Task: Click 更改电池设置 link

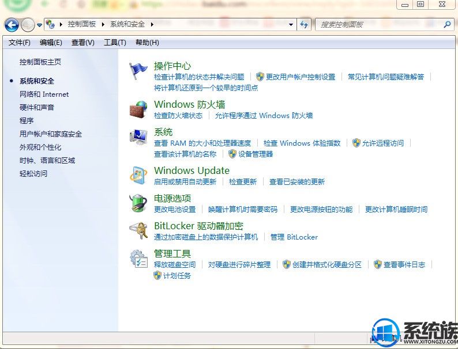Action: click(175, 209)
